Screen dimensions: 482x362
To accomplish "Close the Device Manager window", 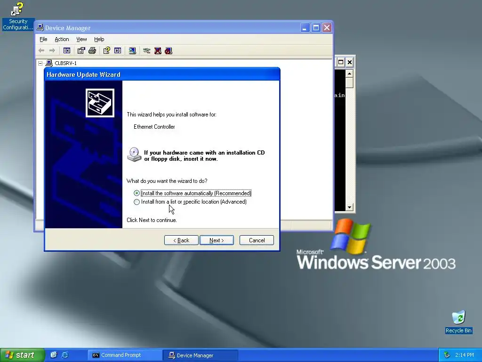I will click(x=327, y=28).
